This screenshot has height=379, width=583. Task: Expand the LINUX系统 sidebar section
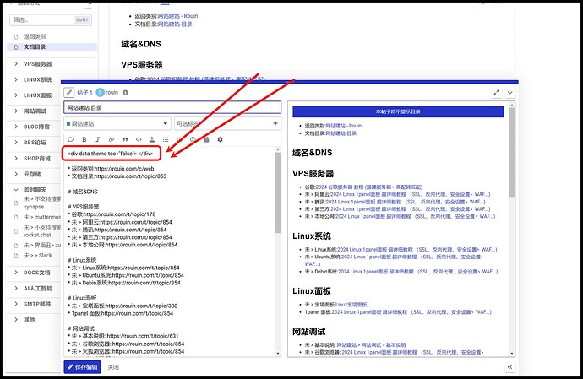pos(16,79)
